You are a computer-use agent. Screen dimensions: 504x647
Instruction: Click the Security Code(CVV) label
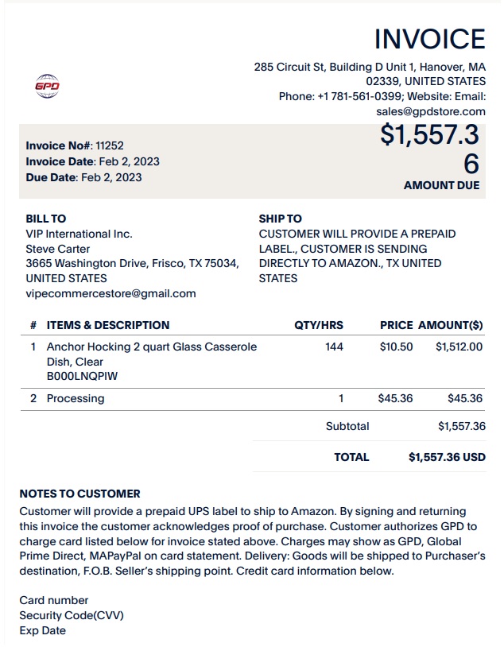click(x=72, y=616)
